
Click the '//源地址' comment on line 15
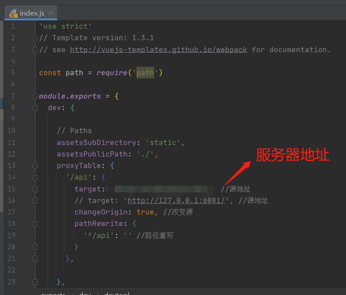[x=235, y=189]
